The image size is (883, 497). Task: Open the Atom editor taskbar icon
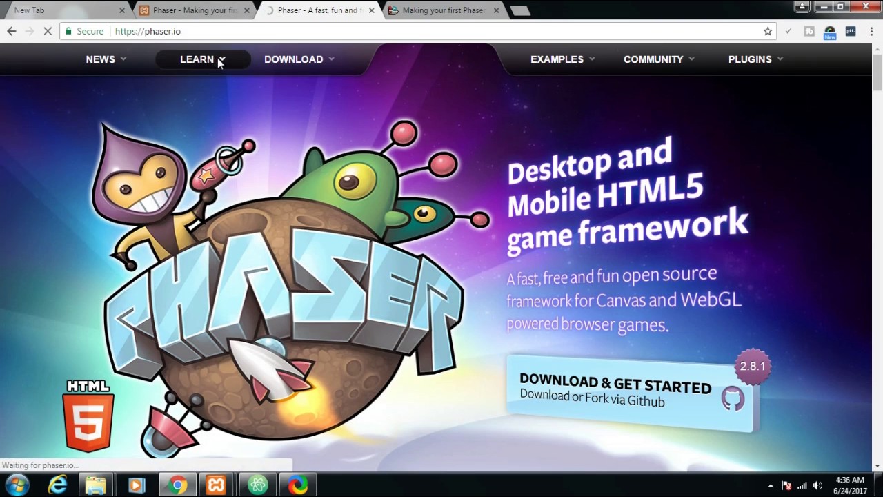coord(257,485)
